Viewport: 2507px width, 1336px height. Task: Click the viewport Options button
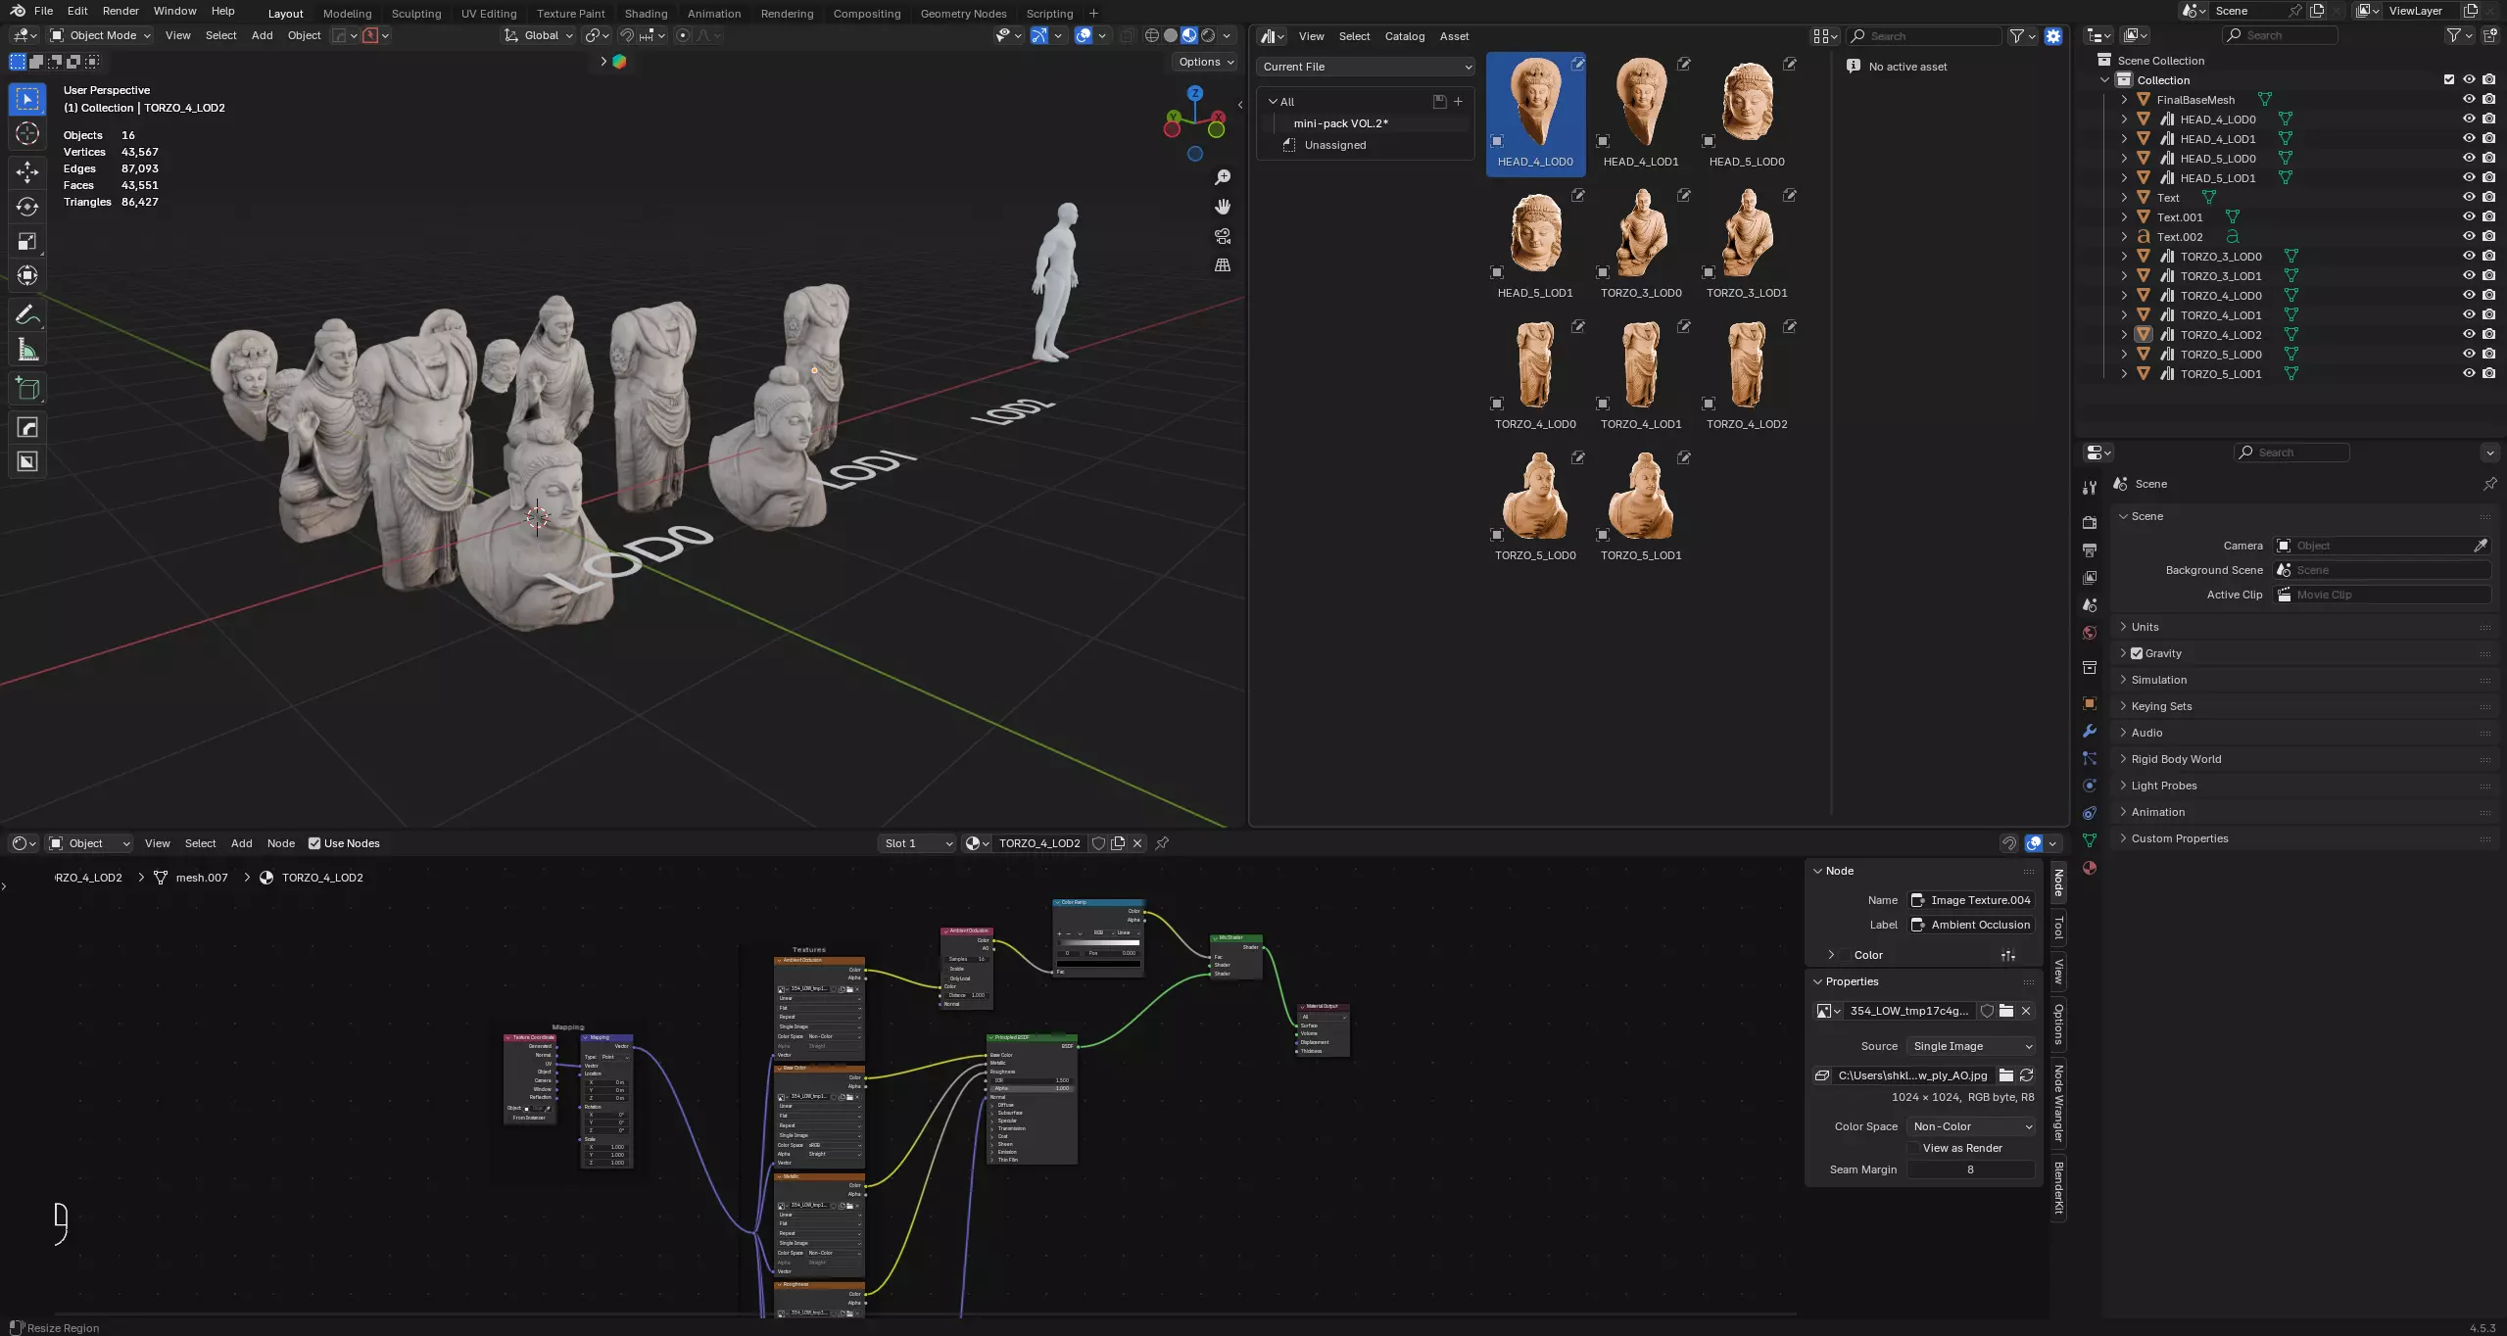(1206, 62)
